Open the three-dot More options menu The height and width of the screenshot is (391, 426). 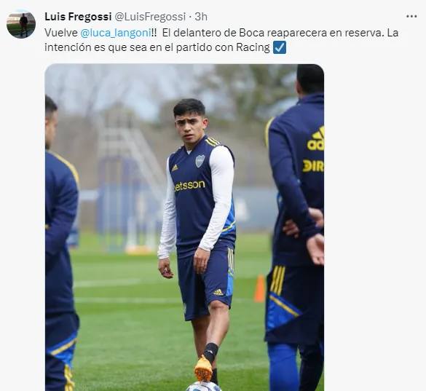point(411,17)
